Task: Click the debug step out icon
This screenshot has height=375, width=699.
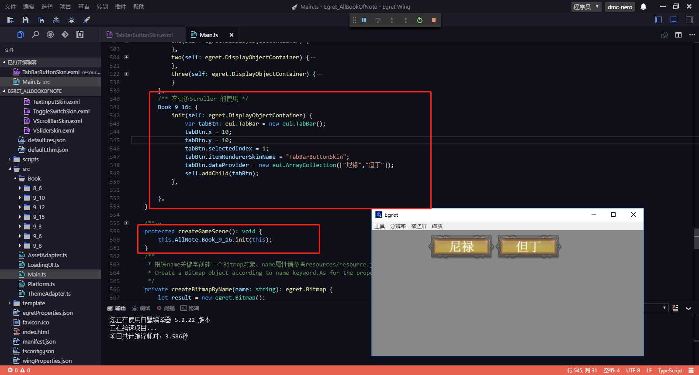Action: click(406, 20)
